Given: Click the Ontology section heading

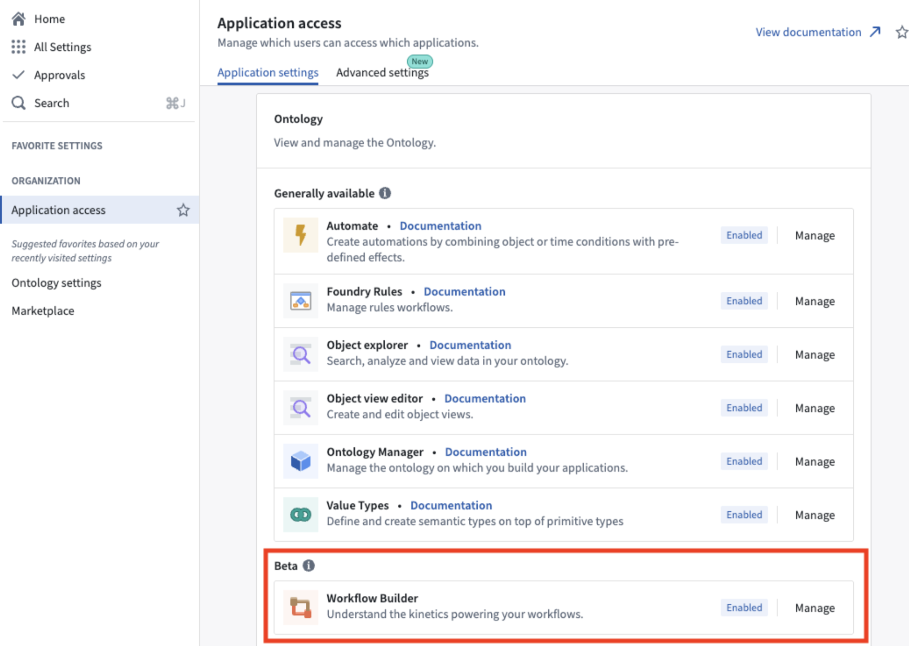Looking at the screenshot, I should [298, 119].
